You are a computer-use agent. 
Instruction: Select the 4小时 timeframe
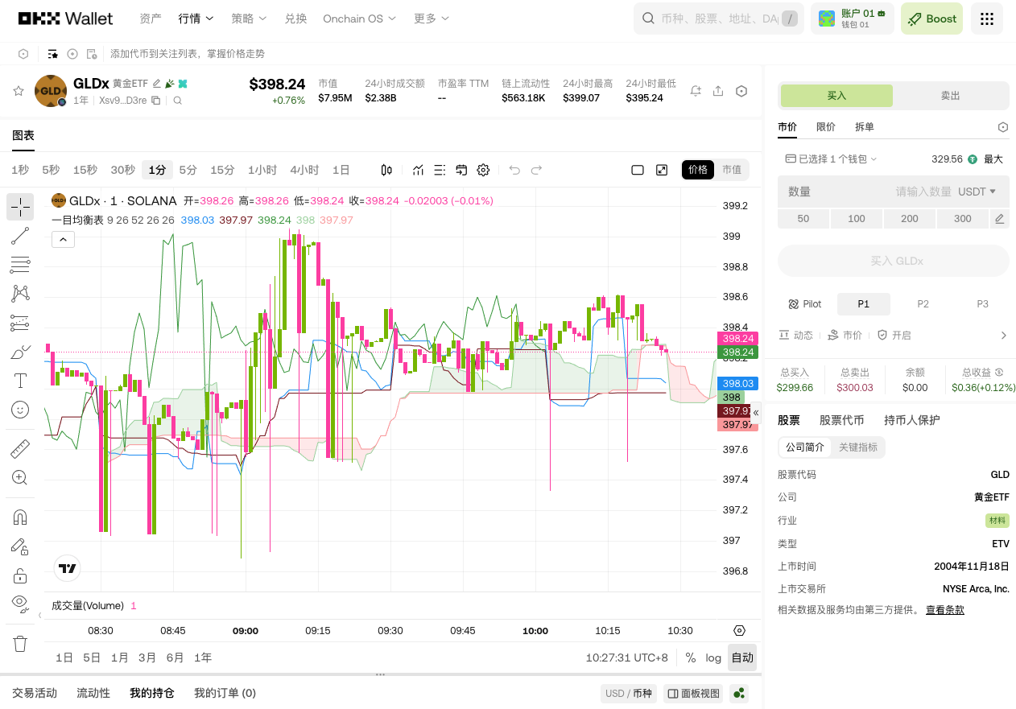point(304,170)
